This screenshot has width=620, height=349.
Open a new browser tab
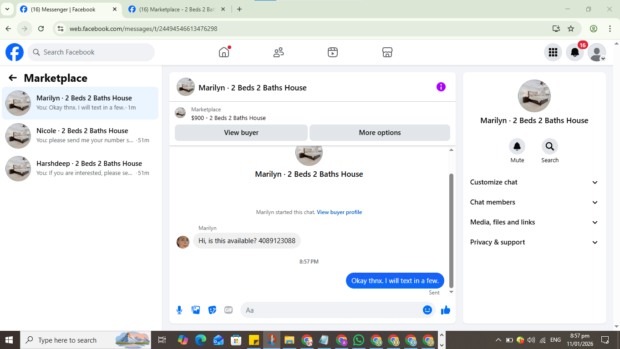click(239, 9)
